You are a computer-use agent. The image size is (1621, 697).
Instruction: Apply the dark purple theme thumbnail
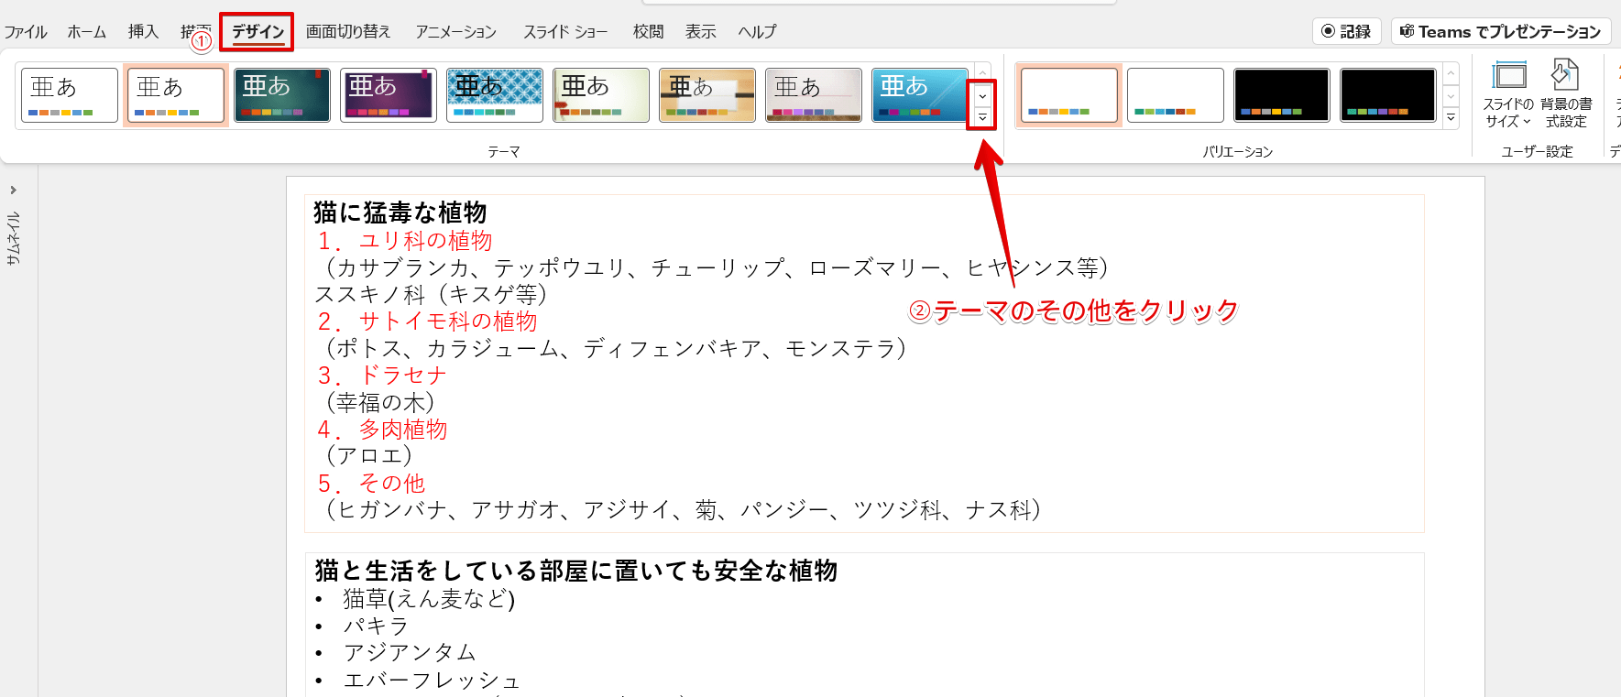pos(389,95)
